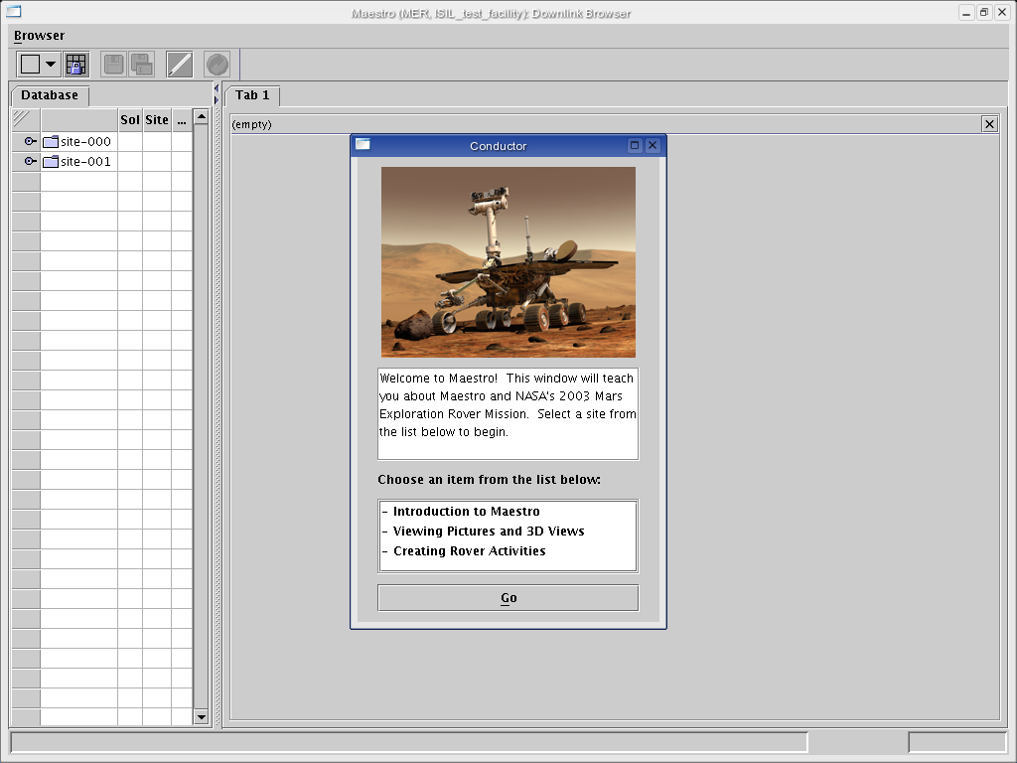The height and width of the screenshot is (763, 1017).
Task: Choose 'Viewing Pictures and 3D Views' item
Action: (x=488, y=532)
